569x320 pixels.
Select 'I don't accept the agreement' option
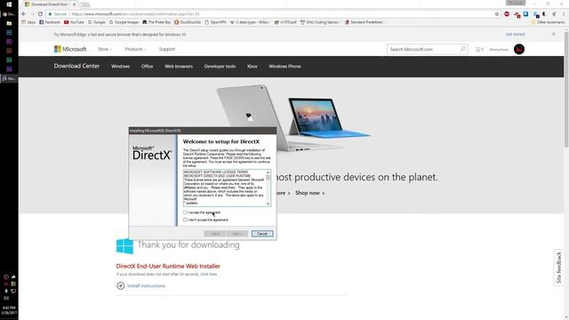(x=185, y=220)
